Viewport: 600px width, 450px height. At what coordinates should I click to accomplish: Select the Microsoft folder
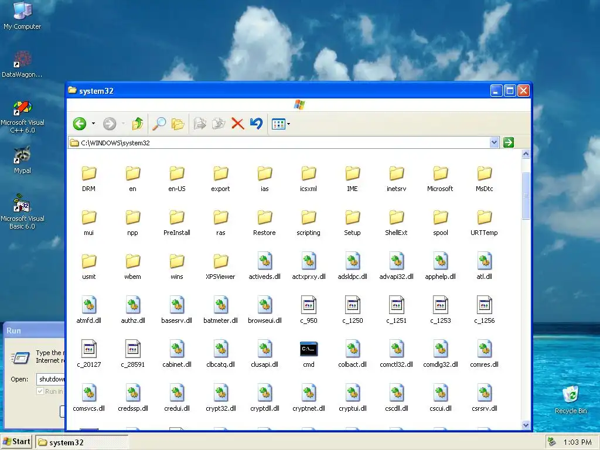click(441, 179)
